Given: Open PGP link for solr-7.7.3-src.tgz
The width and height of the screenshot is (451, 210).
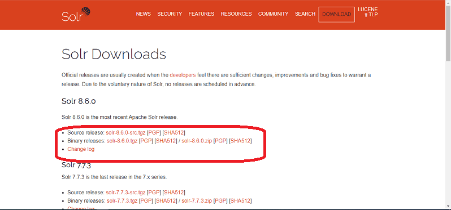Looking at the screenshot, I should pos(154,192).
